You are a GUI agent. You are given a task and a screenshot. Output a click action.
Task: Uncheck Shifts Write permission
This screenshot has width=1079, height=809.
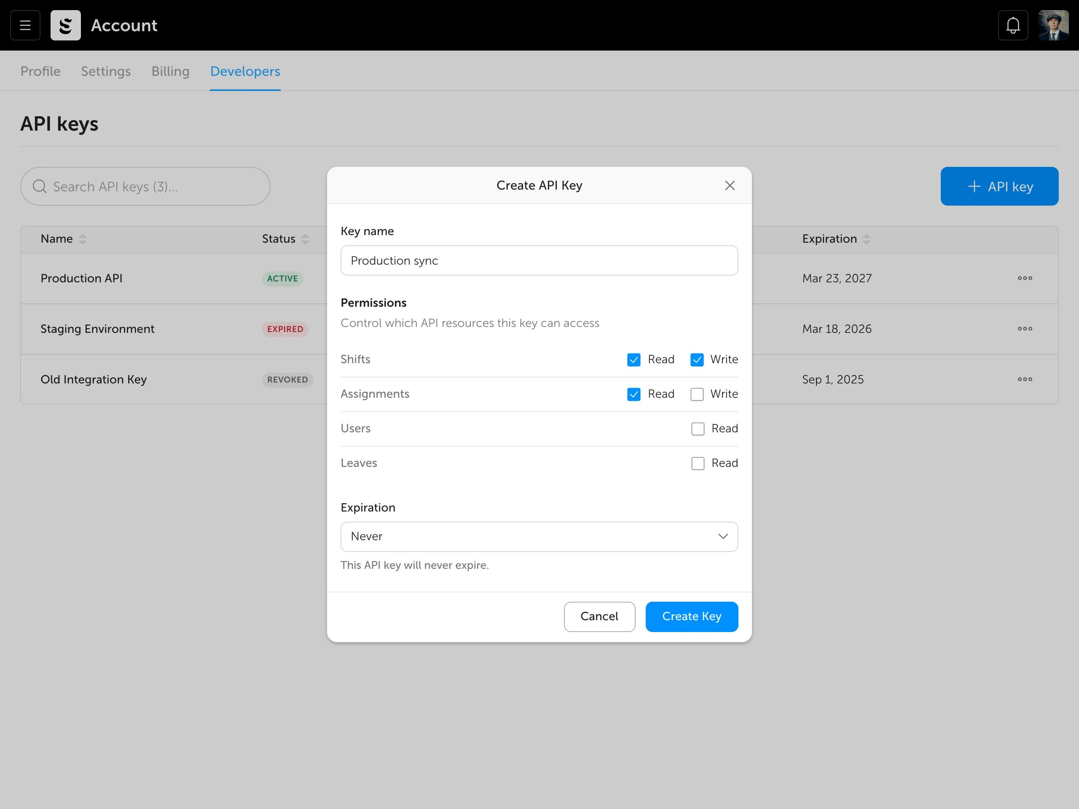[x=697, y=360]
